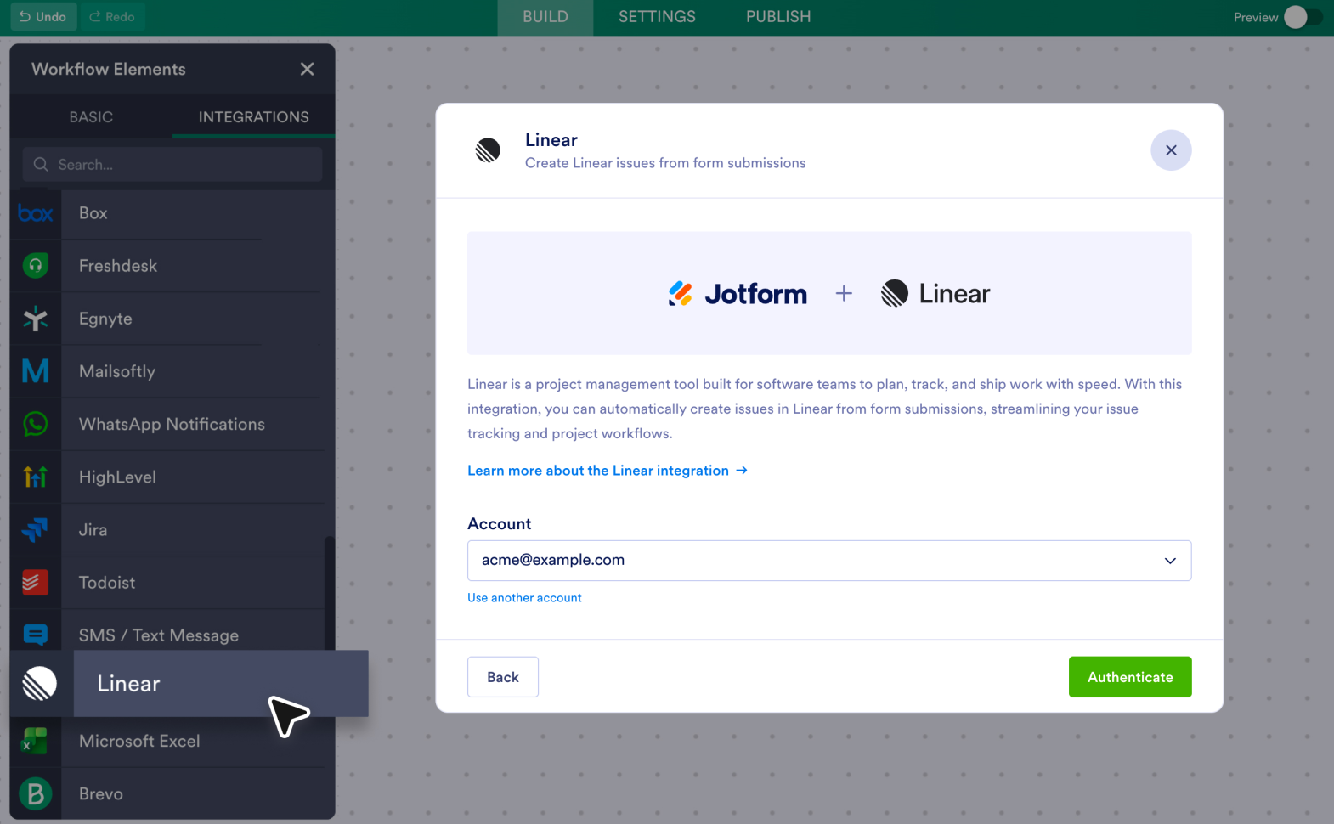Click the search magnifier icon

[41, 165]
